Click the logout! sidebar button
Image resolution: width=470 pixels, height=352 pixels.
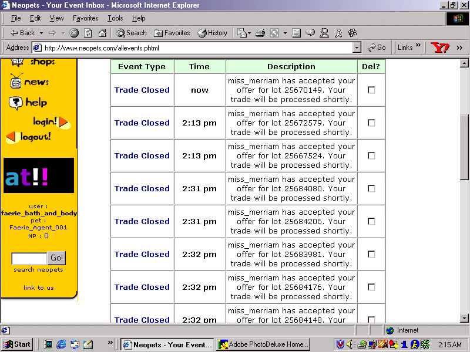pyautogui.click(x=28, y=137)
